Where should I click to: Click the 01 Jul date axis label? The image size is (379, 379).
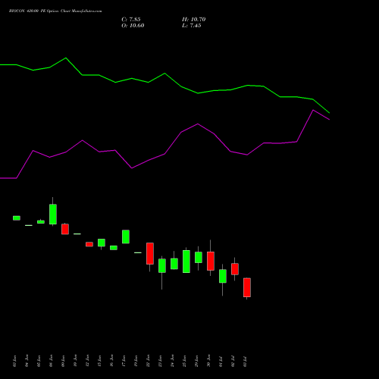(x=221, y=362)
